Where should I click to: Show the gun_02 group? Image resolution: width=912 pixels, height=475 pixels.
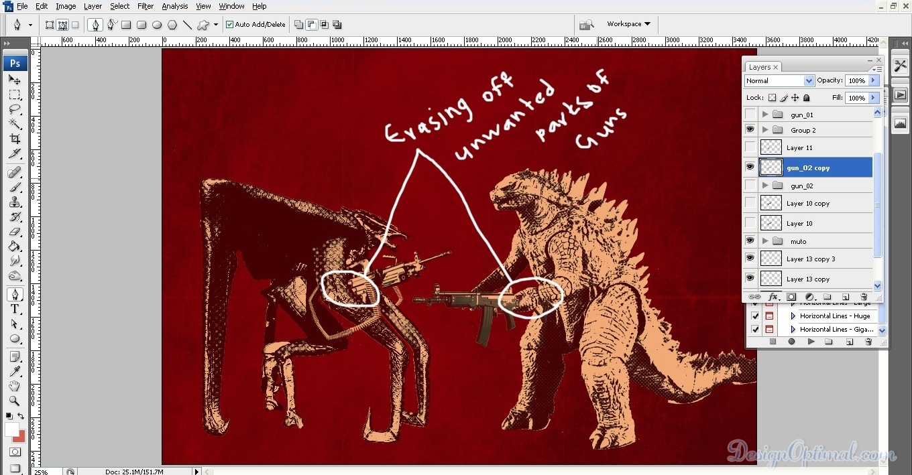point(750,186)
